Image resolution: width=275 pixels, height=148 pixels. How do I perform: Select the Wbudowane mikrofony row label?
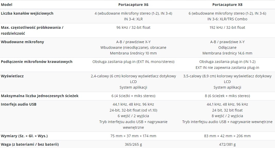(x=22, y=42)
